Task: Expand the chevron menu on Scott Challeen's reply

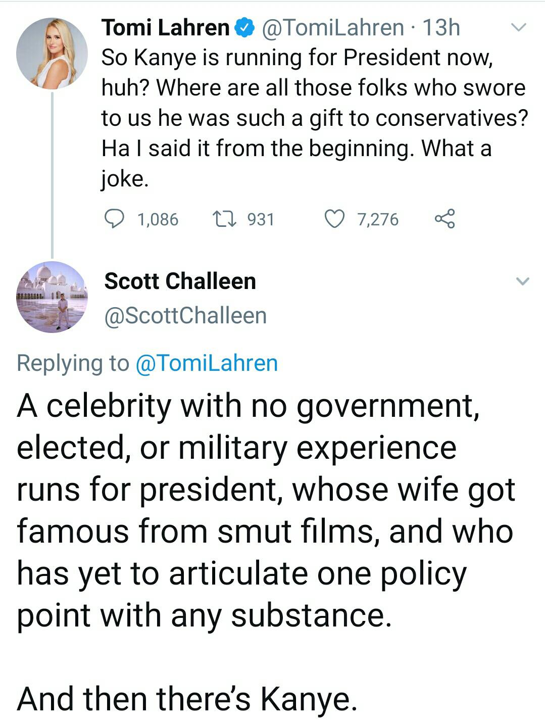Action: coord(522,281)
